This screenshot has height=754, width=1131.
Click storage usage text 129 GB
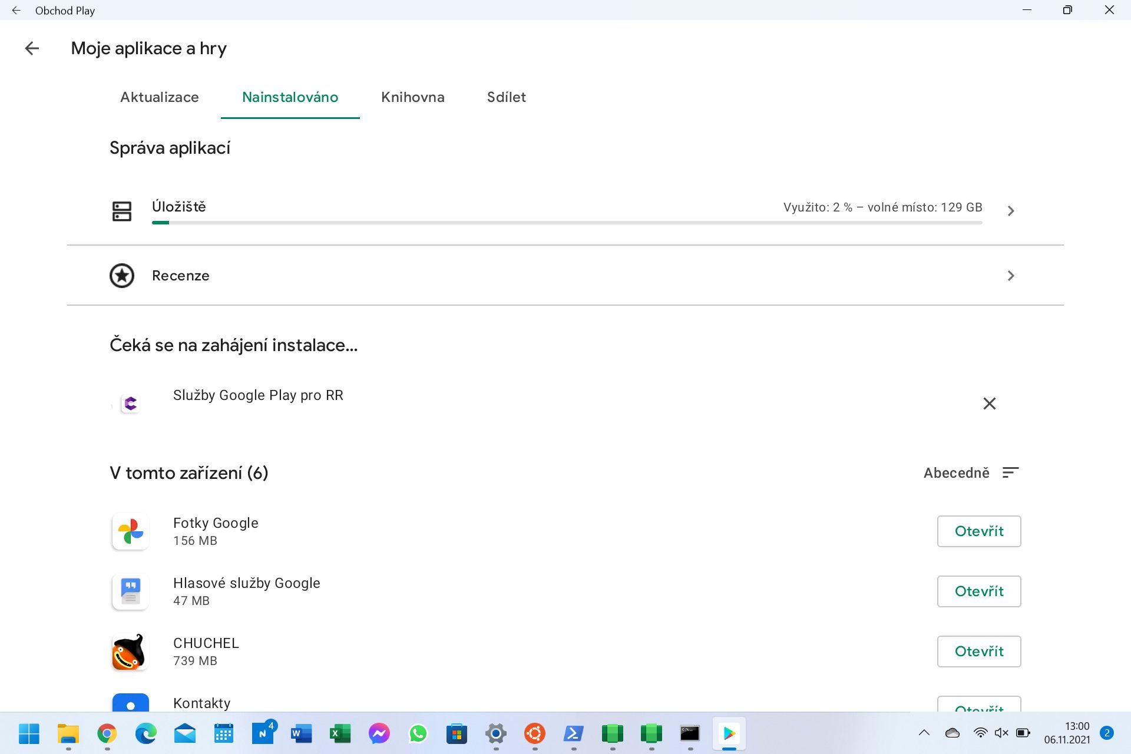pos(883,207)
